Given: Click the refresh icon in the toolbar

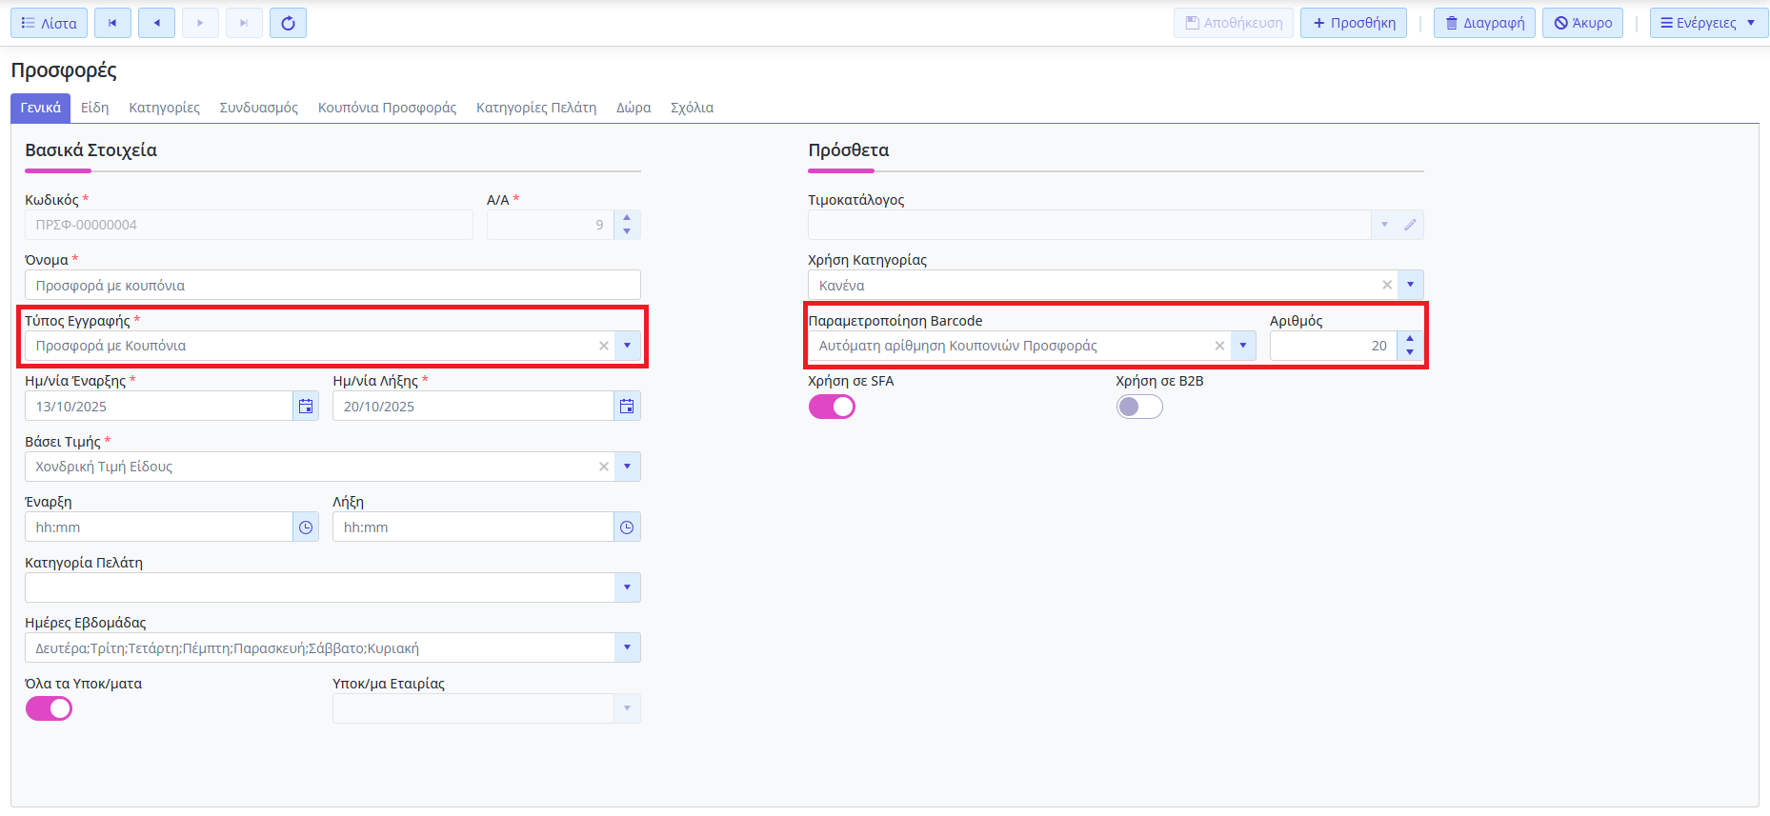Looking at the screenshot, I should coord(288,23).
